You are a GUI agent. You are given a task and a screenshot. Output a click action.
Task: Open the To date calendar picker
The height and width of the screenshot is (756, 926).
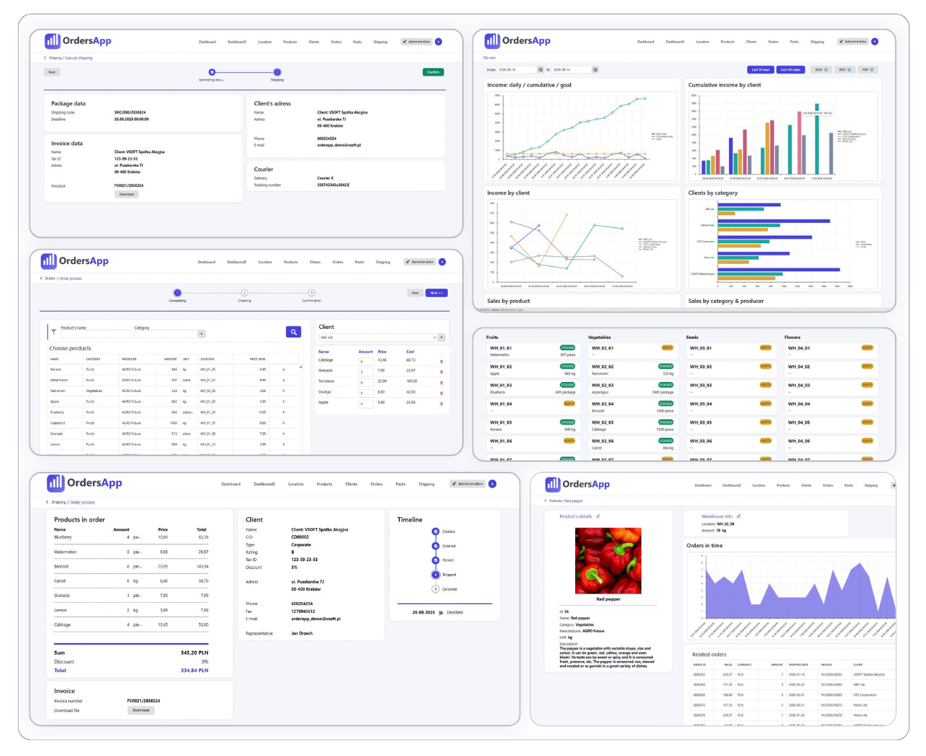(x=595, y=70)
